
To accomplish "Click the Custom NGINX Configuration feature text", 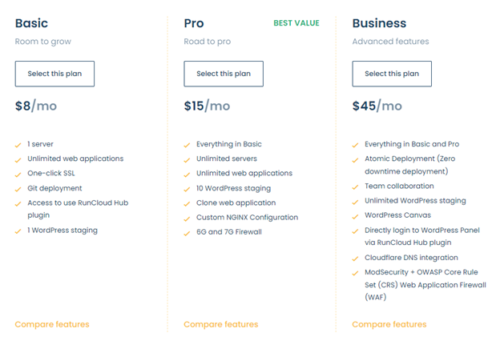I will [247, 217].
